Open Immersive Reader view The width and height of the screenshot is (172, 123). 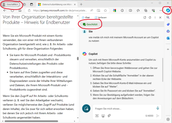click(x=99, y=11)
